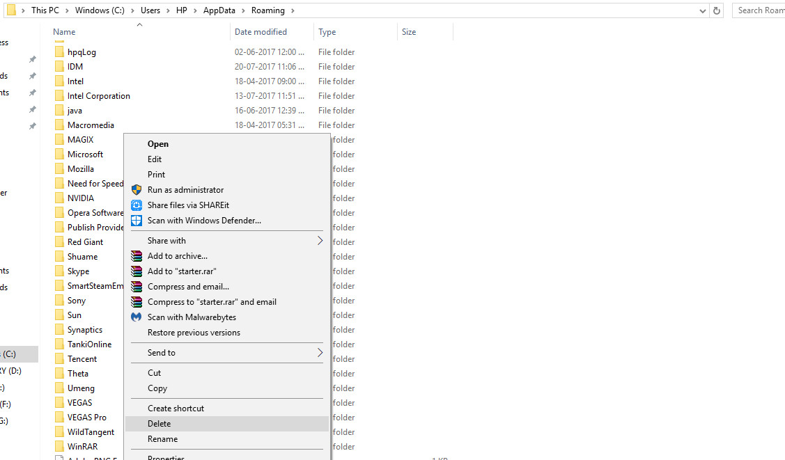
Task: Expand the Send to submenu arrow
Action: 320,353
